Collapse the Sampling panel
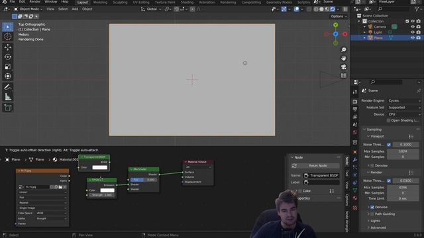 [374, 130]
